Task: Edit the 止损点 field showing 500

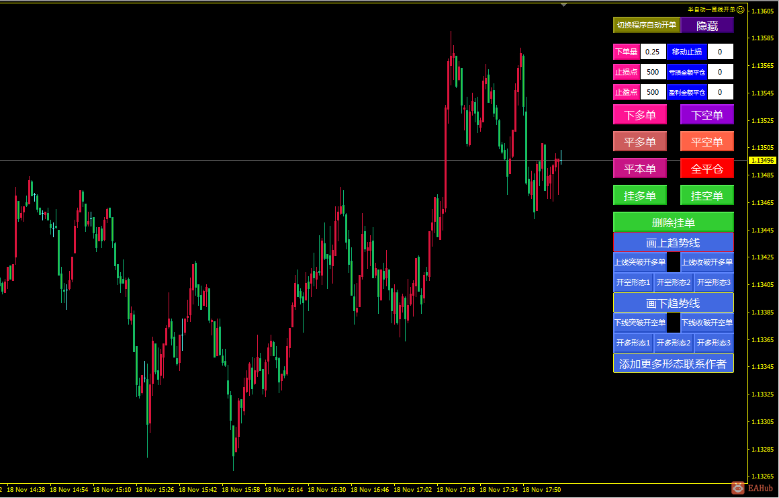Action: coord(653,72)
